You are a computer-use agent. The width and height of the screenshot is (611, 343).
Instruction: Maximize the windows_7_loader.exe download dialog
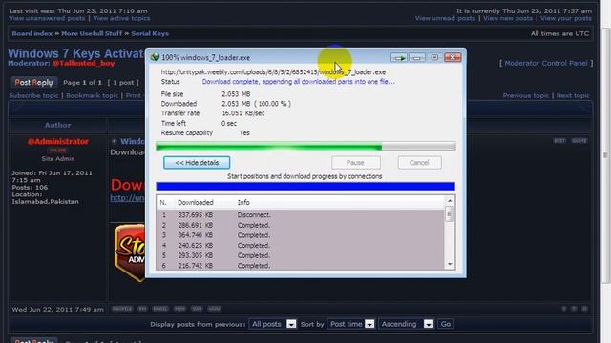(x=434, y=57)
